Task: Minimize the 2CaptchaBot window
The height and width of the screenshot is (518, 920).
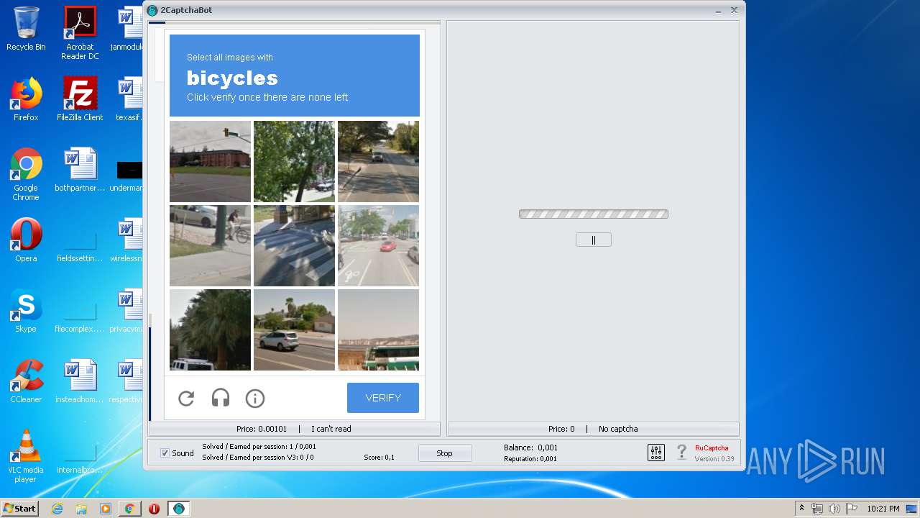Action: click(719, 10)
